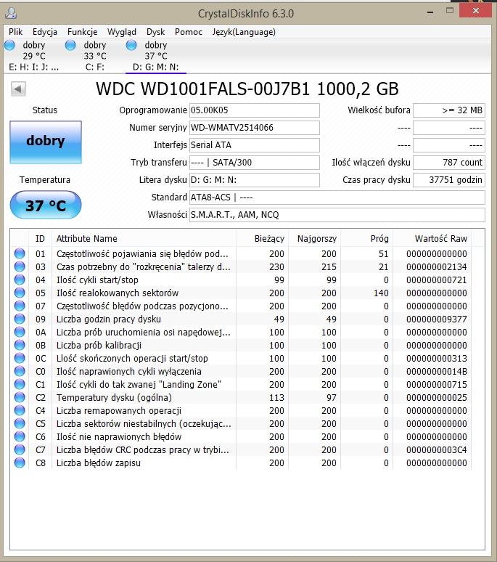Go to previous disk with left arrow
The width and height of the screenshot is (497, 562).
click(18, 89)
